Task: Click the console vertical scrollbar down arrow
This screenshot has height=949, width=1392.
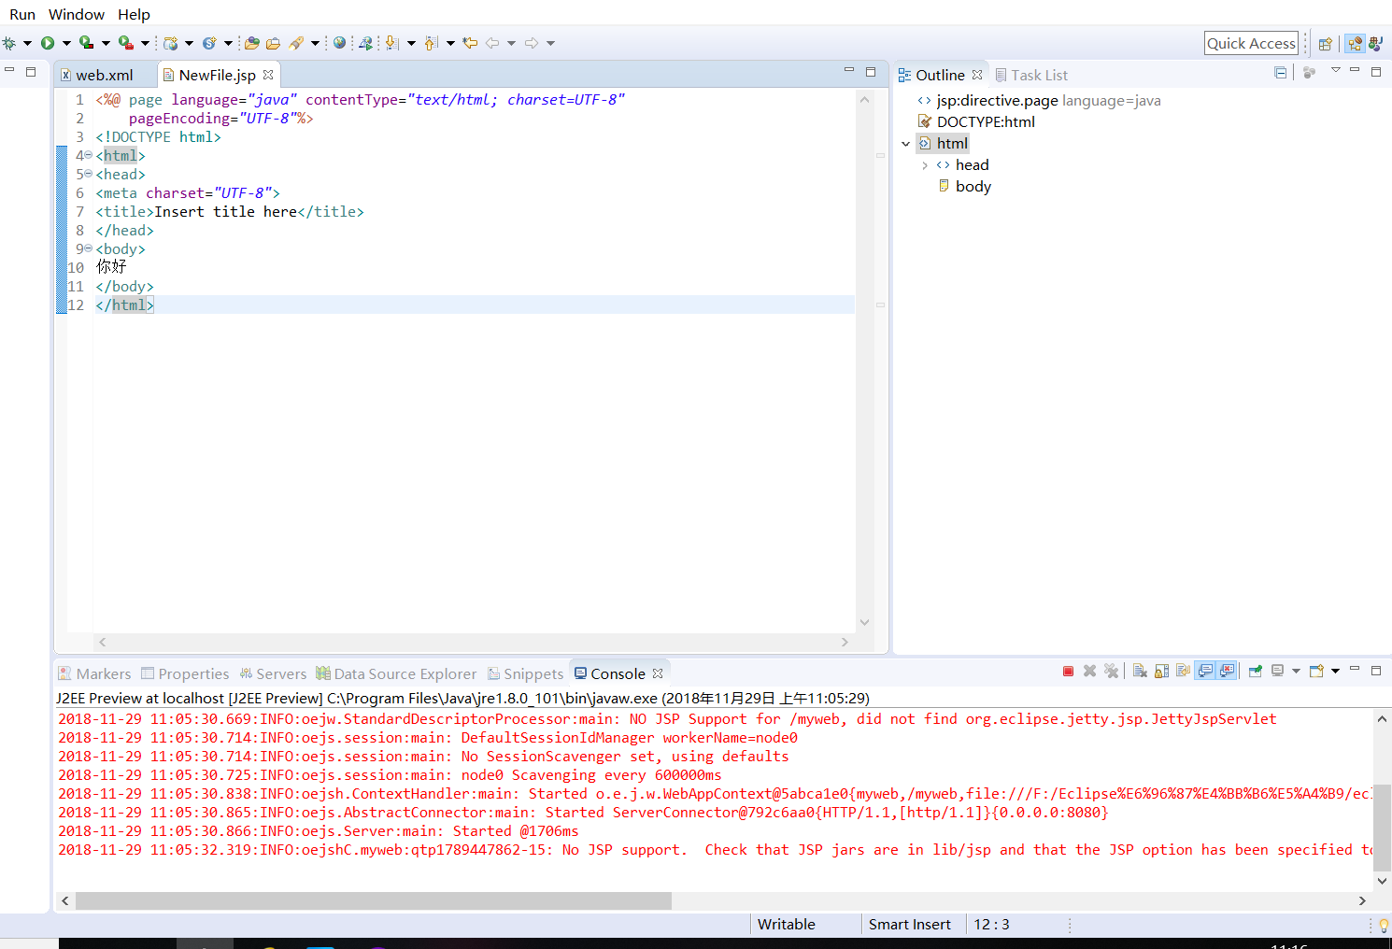Action: (x=1382, y=881)
